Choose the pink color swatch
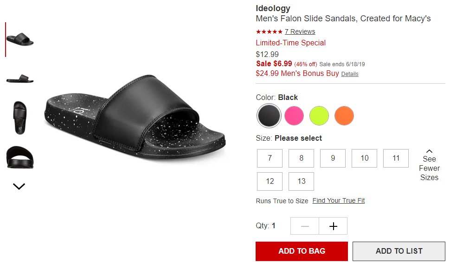Image resolution: width=450 pixels, height=262 pixels. 294,116
